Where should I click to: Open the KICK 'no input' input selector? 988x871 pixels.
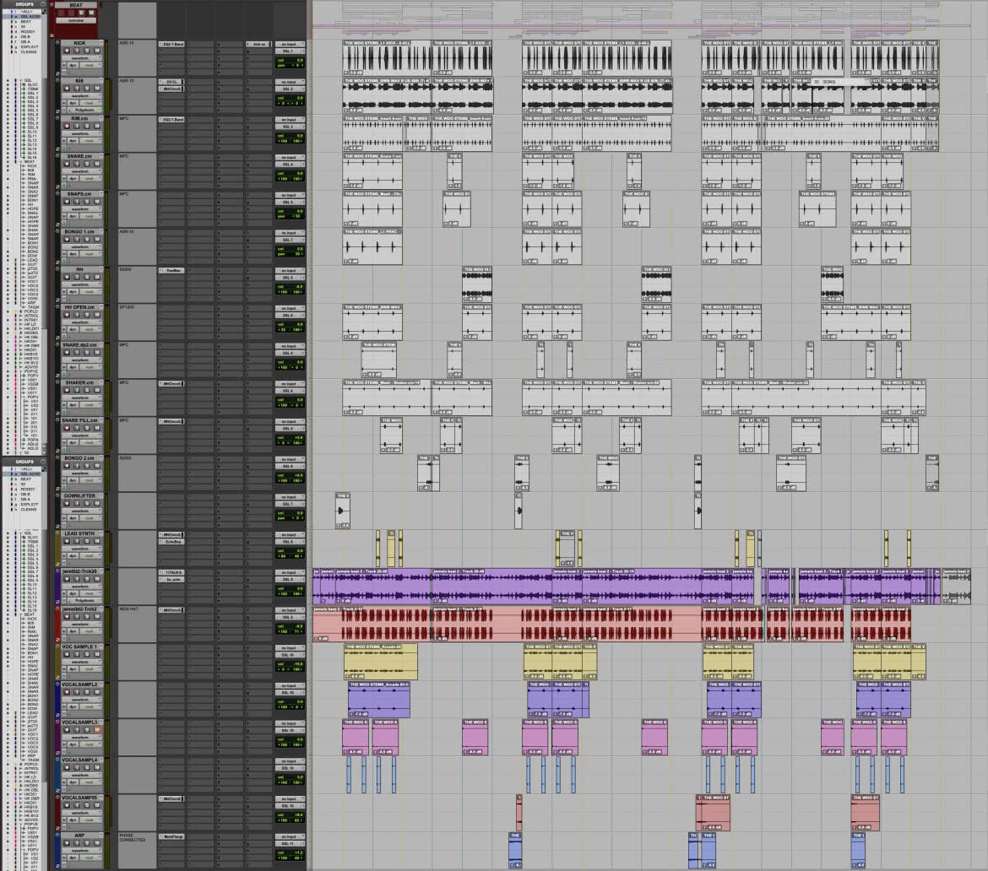pyautogui.click(x=289, y=44)
